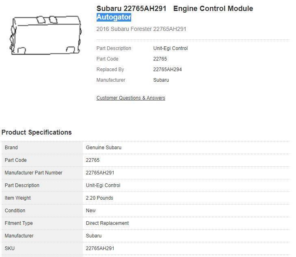Click the Manufacturer Part Number value 22765AH291
The height and width of the screenshot is (257, 296).
[x=100, y=173]
